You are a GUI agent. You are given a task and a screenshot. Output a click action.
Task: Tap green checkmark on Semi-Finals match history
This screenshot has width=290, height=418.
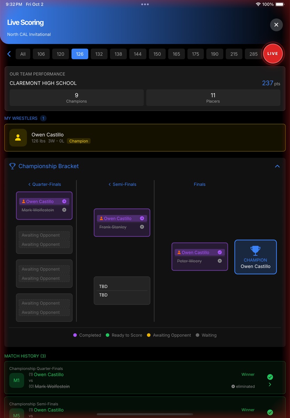[x=270, y=412]
